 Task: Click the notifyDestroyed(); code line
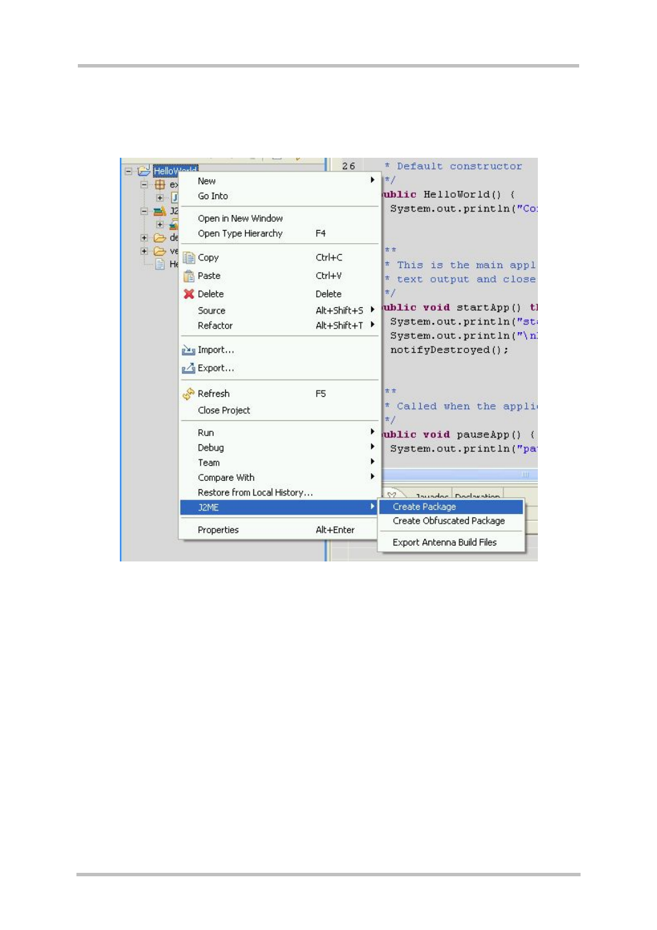point(449,350)
